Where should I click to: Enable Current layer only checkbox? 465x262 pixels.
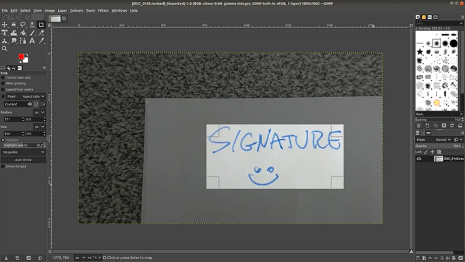point(3,77)
